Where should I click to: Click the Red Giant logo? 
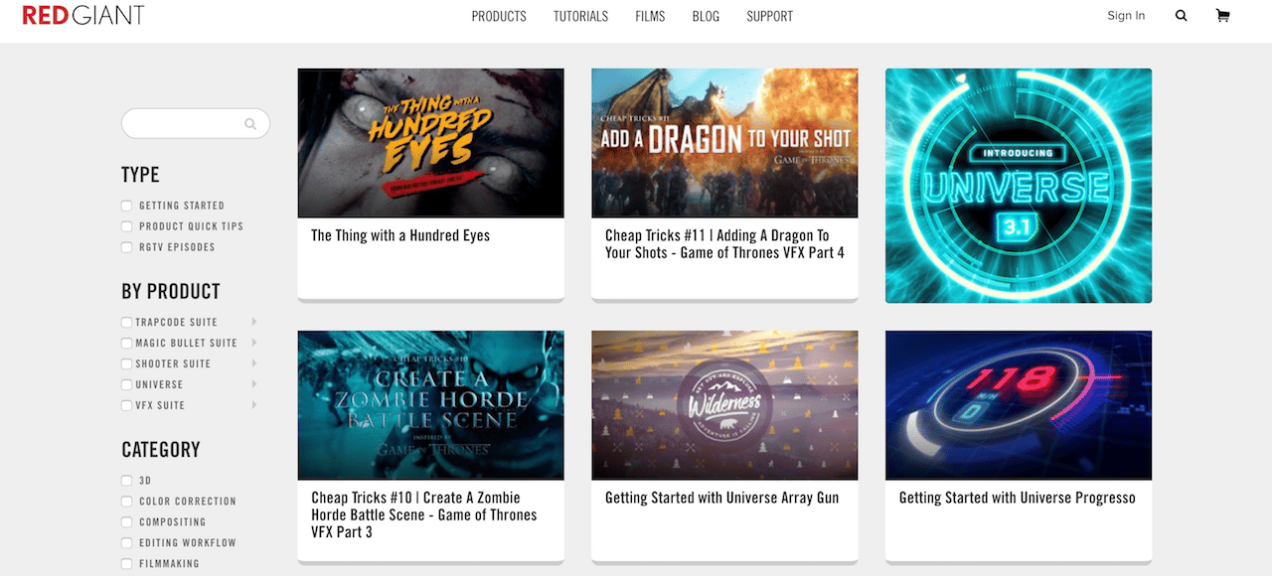coord(83,16)
